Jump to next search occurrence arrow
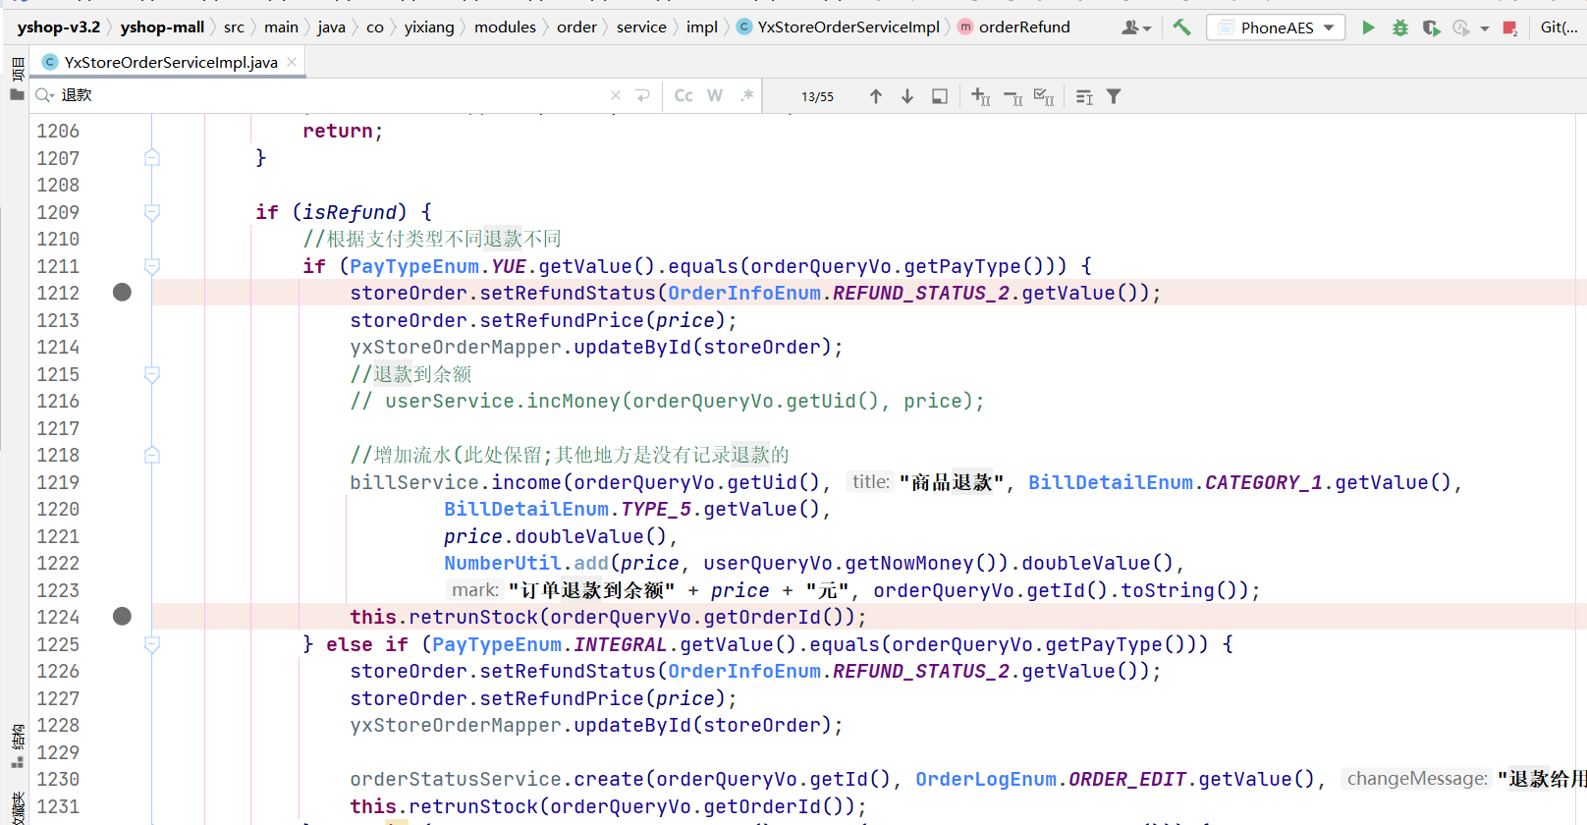1587x825 pixels. 907,96
